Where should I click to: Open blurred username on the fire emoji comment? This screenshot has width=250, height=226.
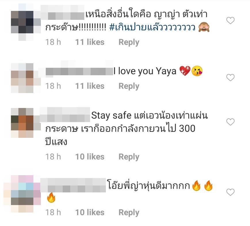[73, 185]
